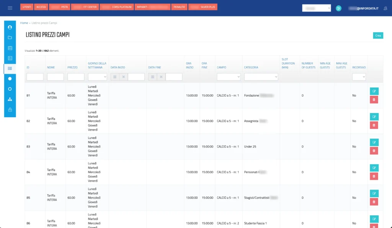The height and width of the screenshot is (228, 392).
Task: Open the Utenti top menu item
Action: (27, 7)
